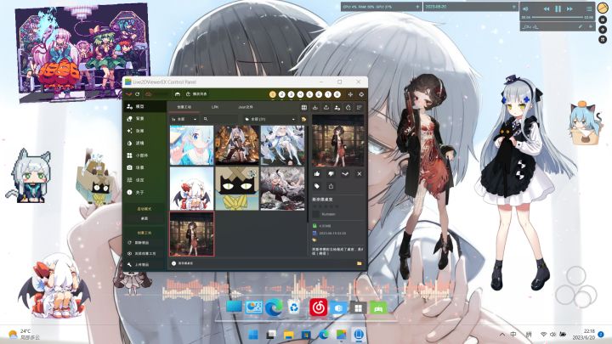Open the Model section in sidebar
612x344 pixels.
click(x=144, y=106)
